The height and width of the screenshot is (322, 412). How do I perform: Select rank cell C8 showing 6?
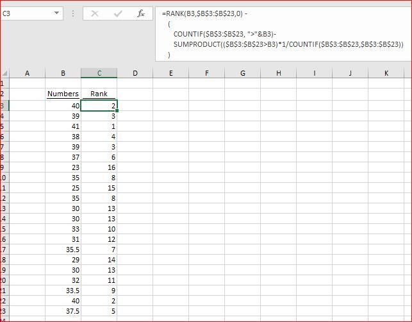pyautogui.click(x=99, y=157)
